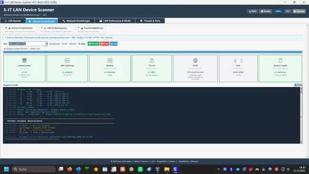Click "INTERNET-DIAGNOSE ABGESCHLOSSEN" log heading
The width and height of the screenshot is (309, 174).
coord(25,121)
